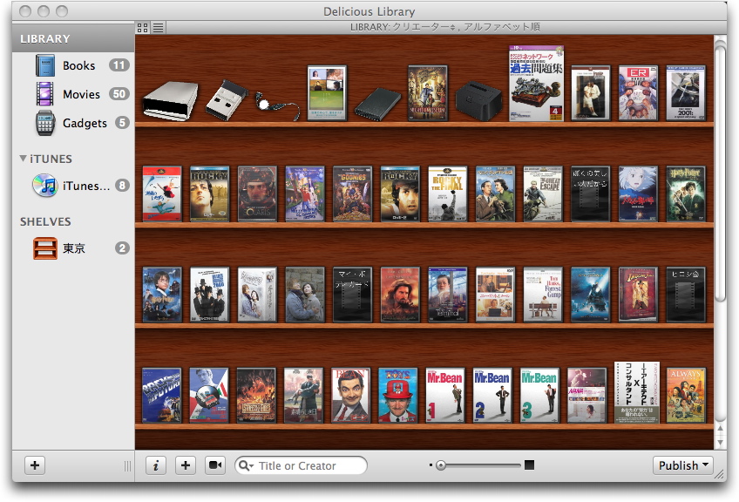Select the earphone gadget
The height and width of the screenshot is (502, 739).
pyautogui.click(x=277, y=106)
